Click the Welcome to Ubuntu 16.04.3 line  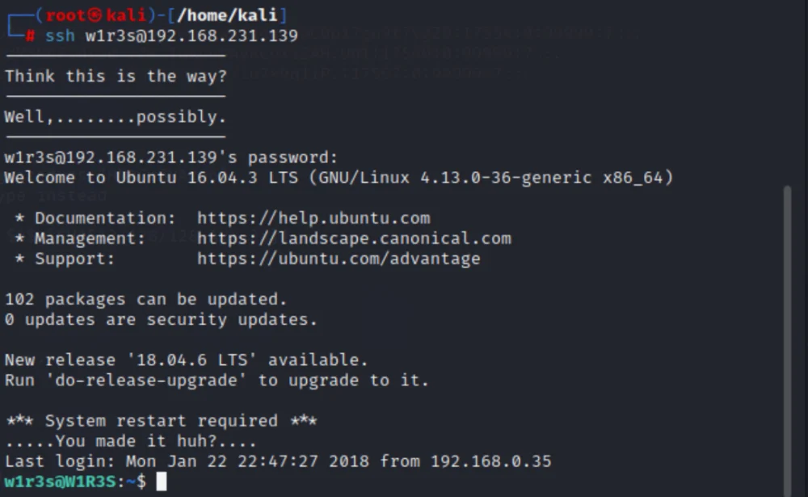[339, 177]
